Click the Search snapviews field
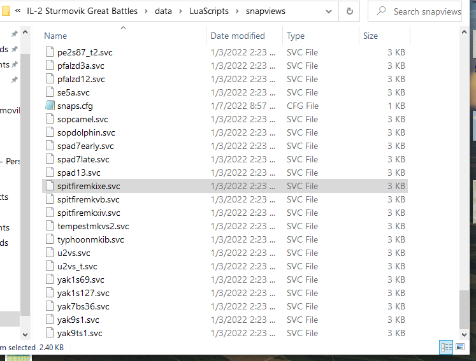 pos(415,11)
